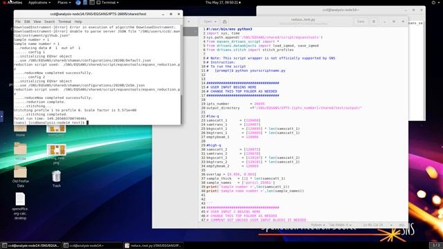Click the '#low-q' comment in the script
The width and height of the screenshot is (443, 249).
pos(213,116)
